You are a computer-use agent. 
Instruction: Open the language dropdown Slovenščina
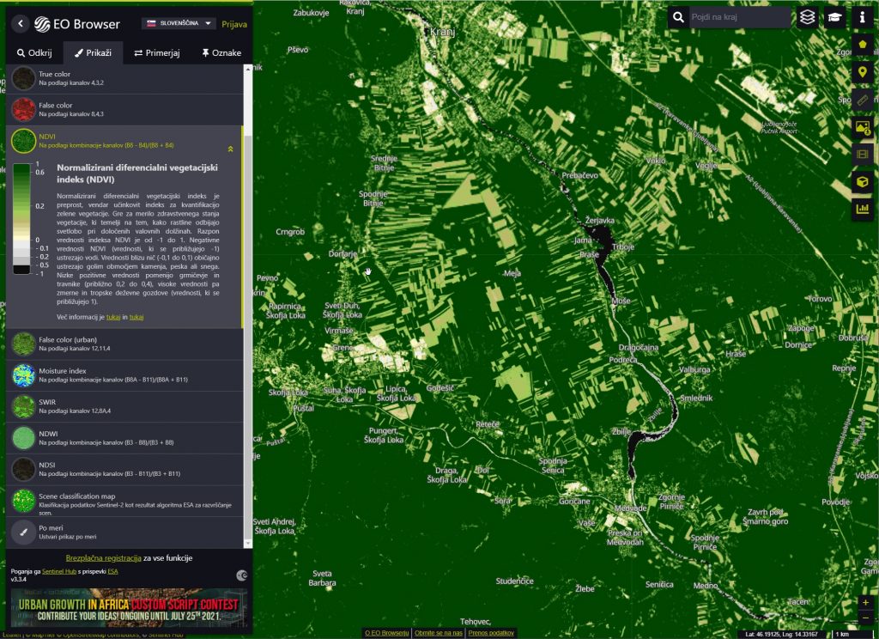click(179, 23)
